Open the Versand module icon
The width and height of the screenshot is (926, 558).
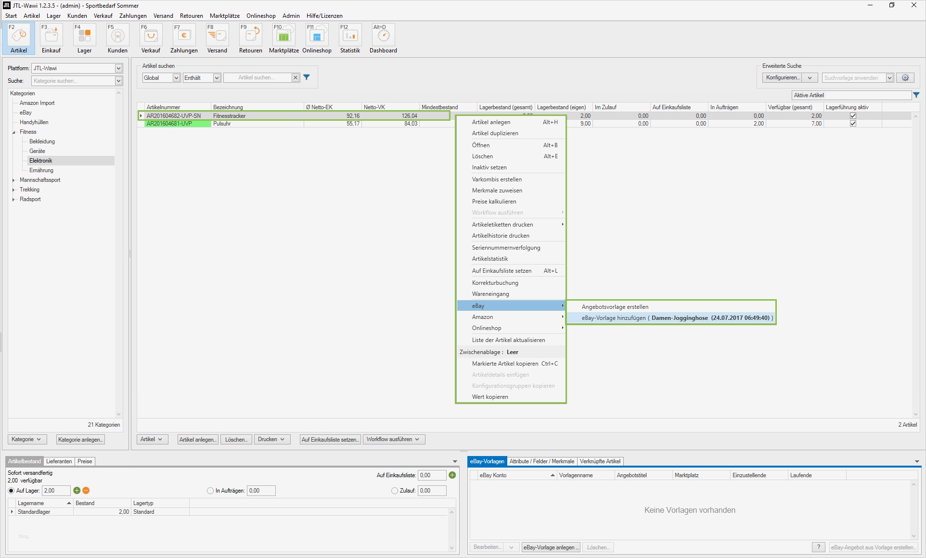click(217, 36)
